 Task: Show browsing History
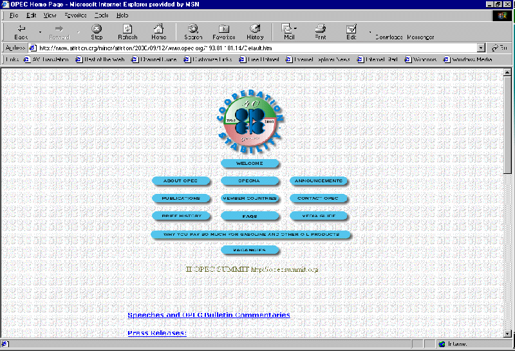tap(255, 32)
